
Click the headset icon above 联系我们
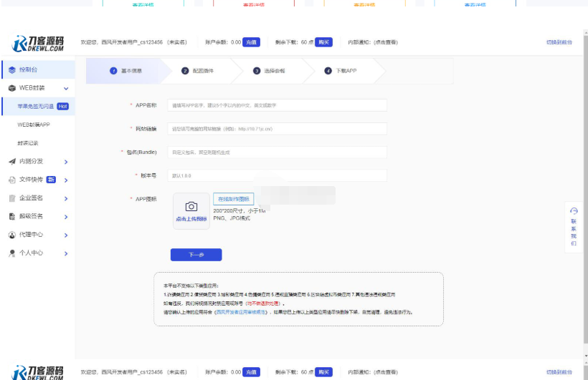point(574,211)
